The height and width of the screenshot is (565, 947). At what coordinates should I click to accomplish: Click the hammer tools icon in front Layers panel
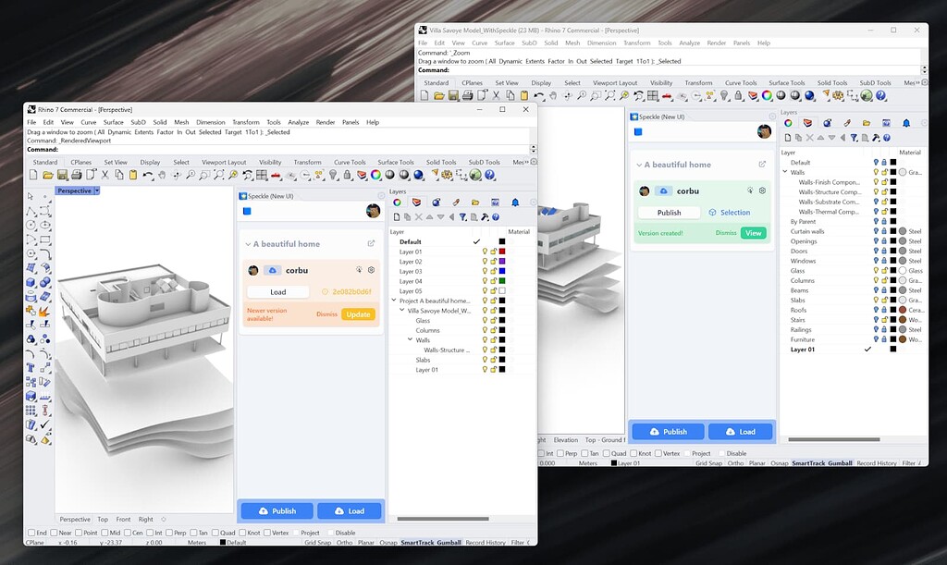click(485, 217)
